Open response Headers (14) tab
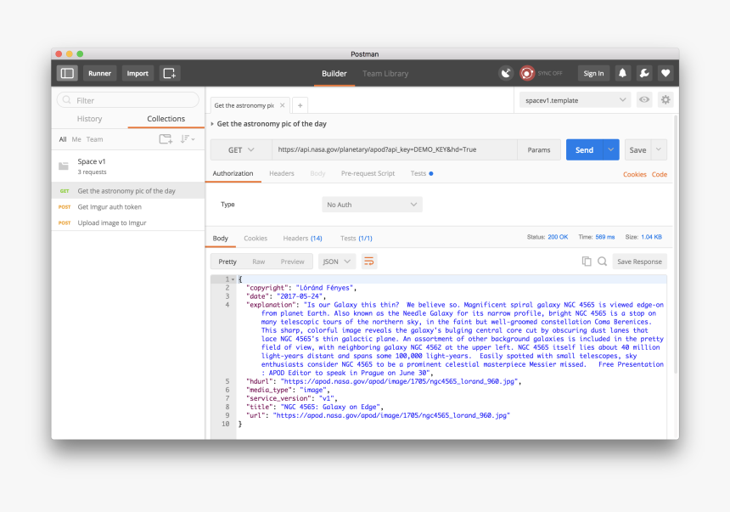The image size is (730, 512). point(303,238)
